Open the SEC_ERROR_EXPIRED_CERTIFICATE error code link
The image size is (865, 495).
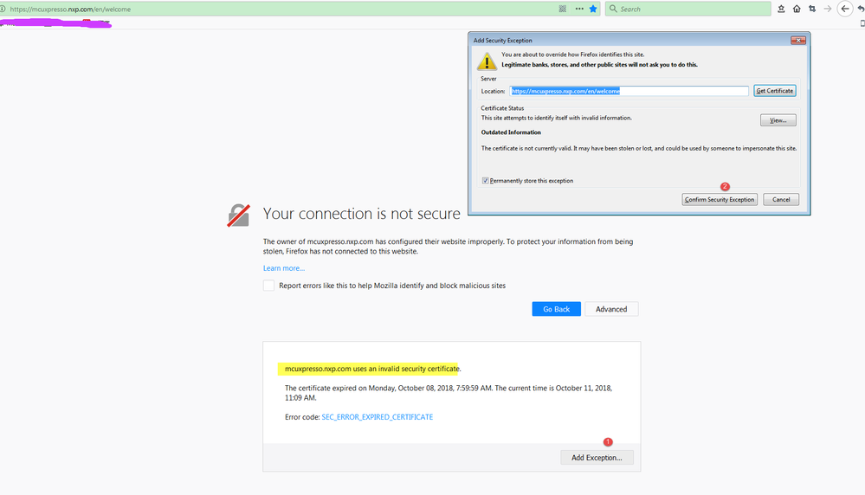click(378, 417)
